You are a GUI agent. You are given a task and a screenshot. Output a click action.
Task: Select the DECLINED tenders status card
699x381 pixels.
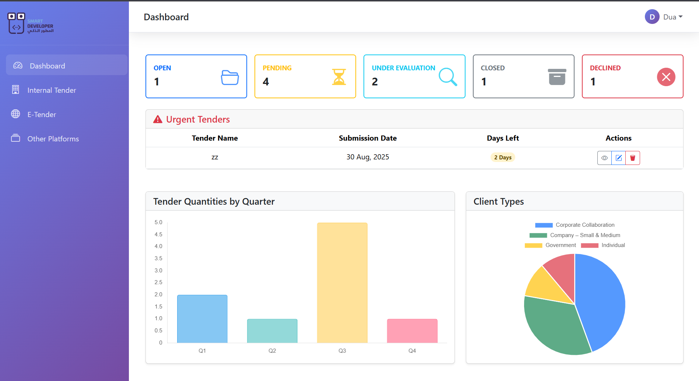(632, 77)
